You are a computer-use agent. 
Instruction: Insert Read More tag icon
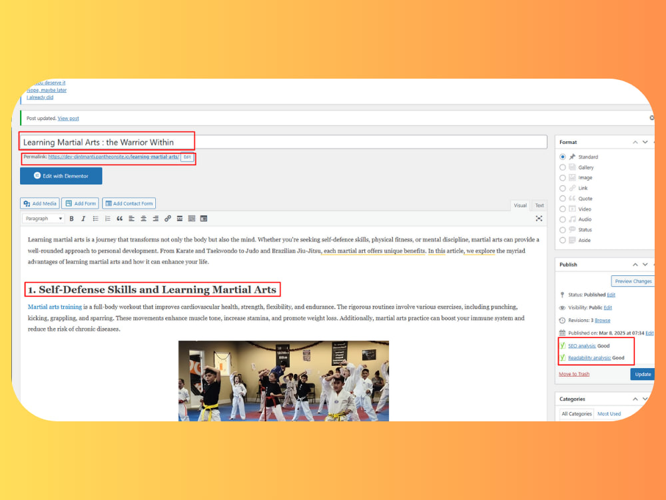(180, 219)
